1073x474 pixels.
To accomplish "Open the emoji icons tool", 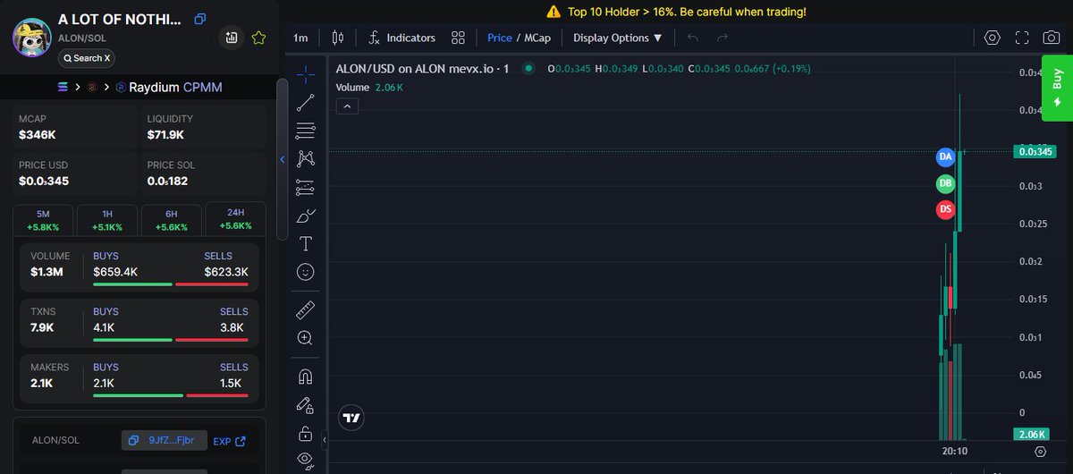I will click(x=305, y=271).
